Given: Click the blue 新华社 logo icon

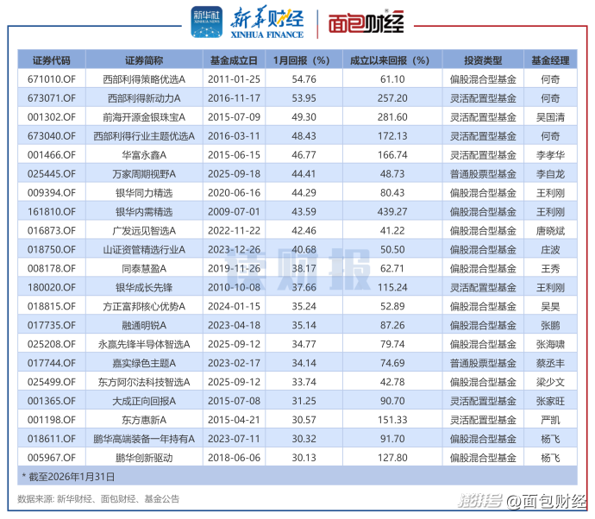Looking at the screenshot, I should tap(206, 22).
